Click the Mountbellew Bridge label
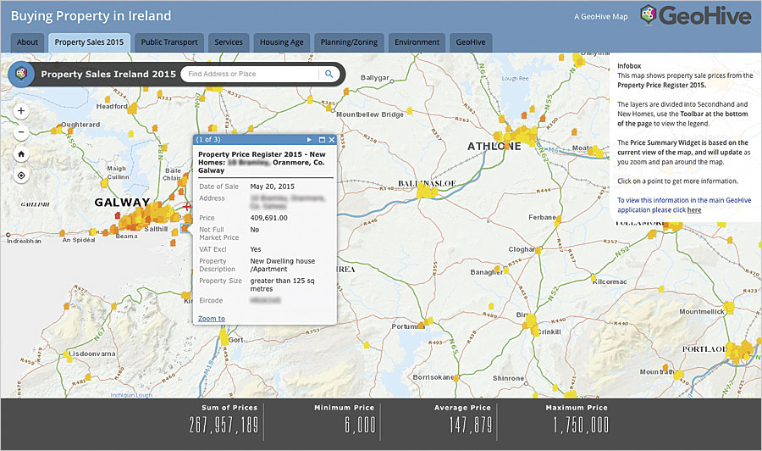 [x=370, y=114]
